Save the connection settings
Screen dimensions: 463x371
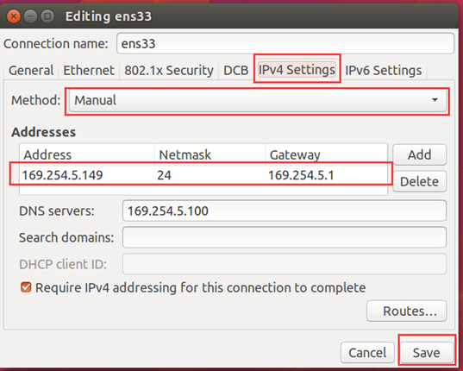tap(427, 352)
